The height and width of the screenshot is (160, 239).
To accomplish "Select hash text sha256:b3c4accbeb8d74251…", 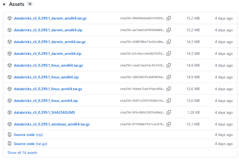I will click(x=142, y=54).
